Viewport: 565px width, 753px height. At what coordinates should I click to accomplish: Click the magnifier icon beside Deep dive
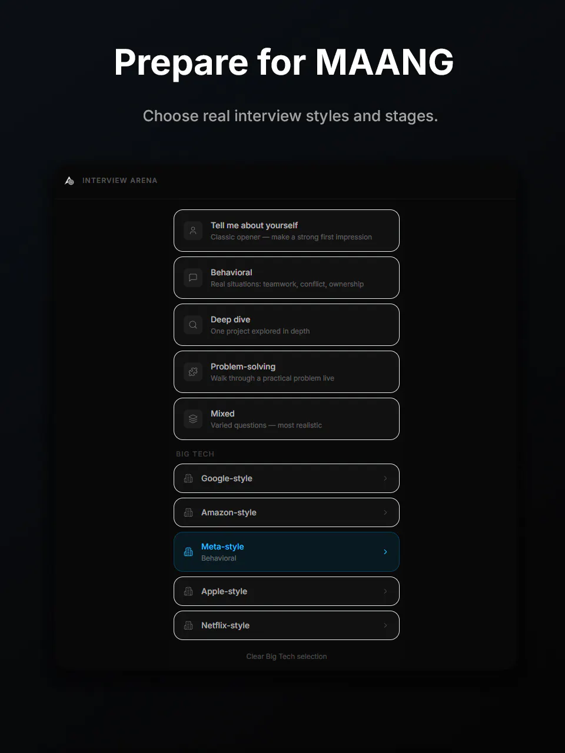click(x=193, y=325)
